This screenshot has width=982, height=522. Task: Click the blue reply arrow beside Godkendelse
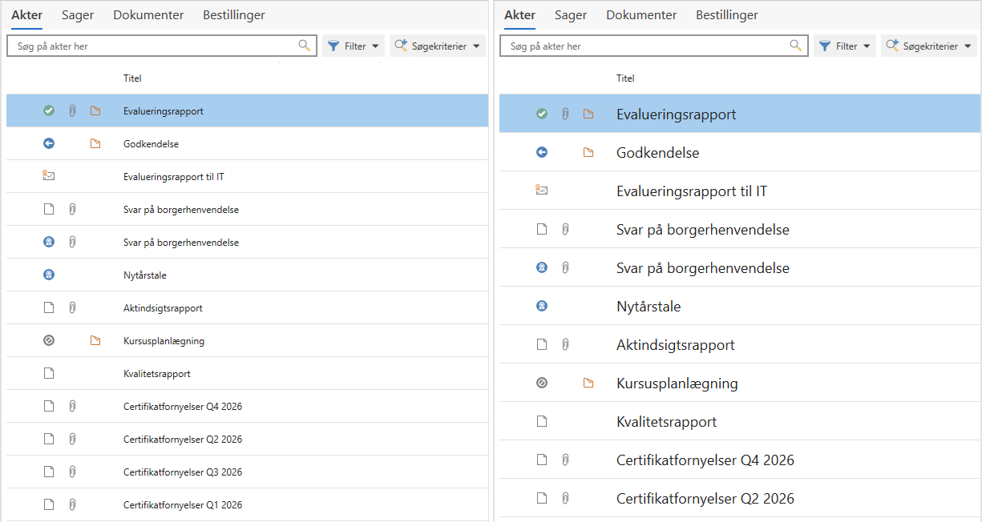(48, 143)
